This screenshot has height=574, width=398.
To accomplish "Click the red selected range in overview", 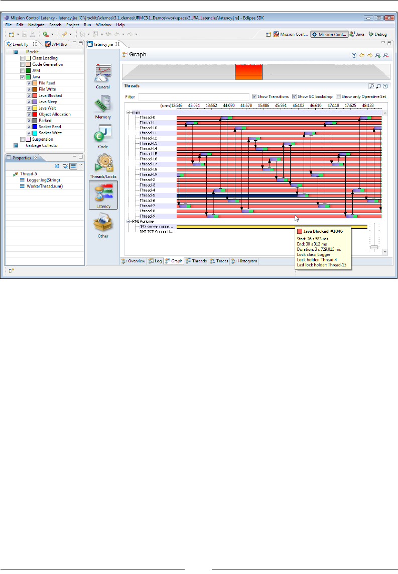I will pos(248,72).
